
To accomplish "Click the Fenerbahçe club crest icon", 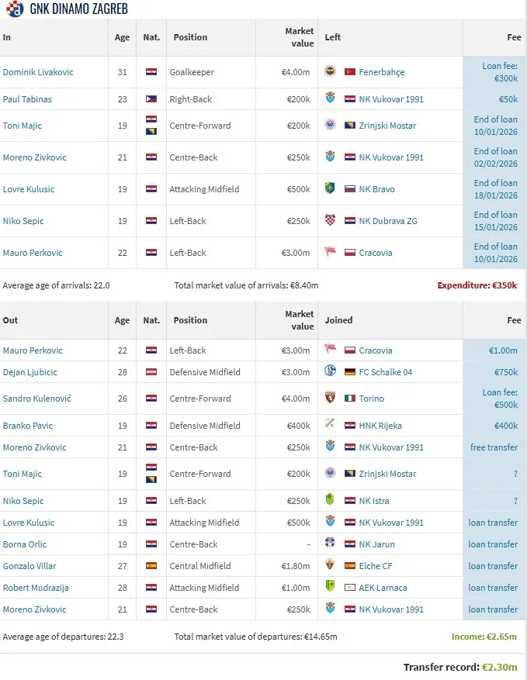I will 330,72.
